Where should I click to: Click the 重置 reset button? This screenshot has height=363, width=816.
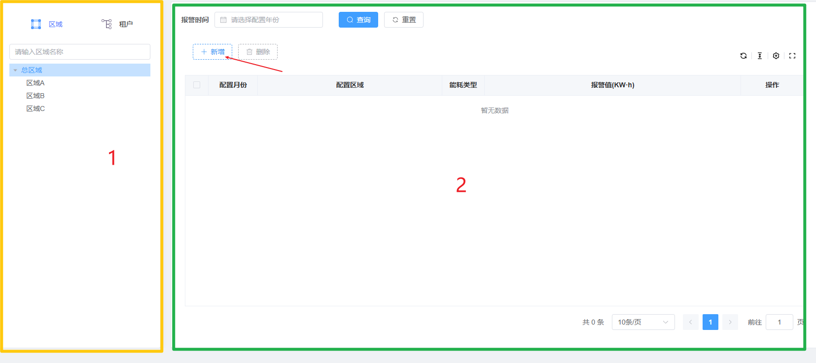404,20
